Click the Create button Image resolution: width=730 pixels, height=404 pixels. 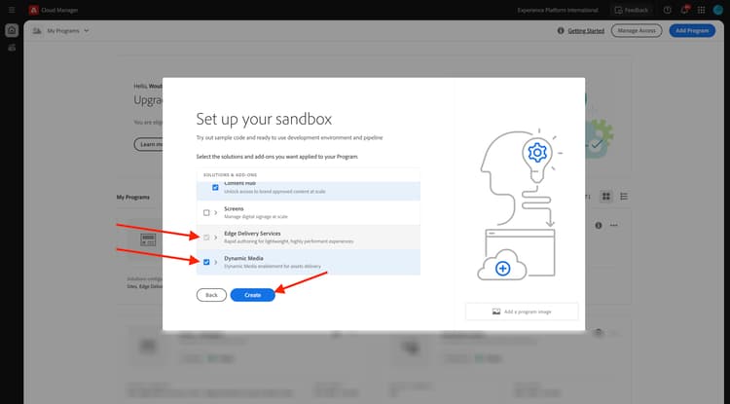click(253, 295)
